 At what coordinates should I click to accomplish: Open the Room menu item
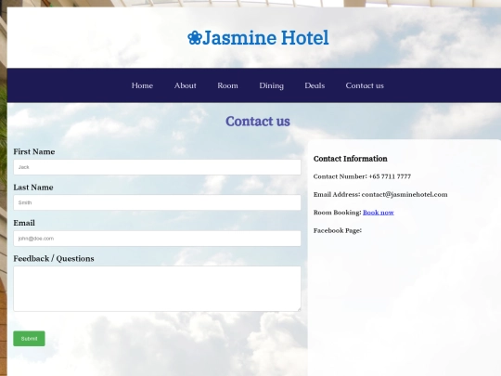[x=228, y=85]
